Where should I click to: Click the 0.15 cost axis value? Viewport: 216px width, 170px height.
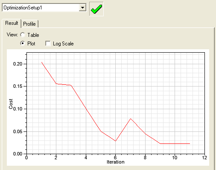click(18, 86)
